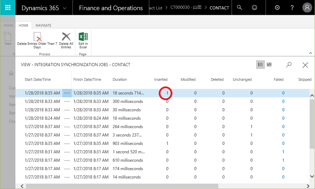This screenshot has height=189, width=315.
Task: Click scroll left arrow of horizontal scrollbar
Action: (22, 186)
